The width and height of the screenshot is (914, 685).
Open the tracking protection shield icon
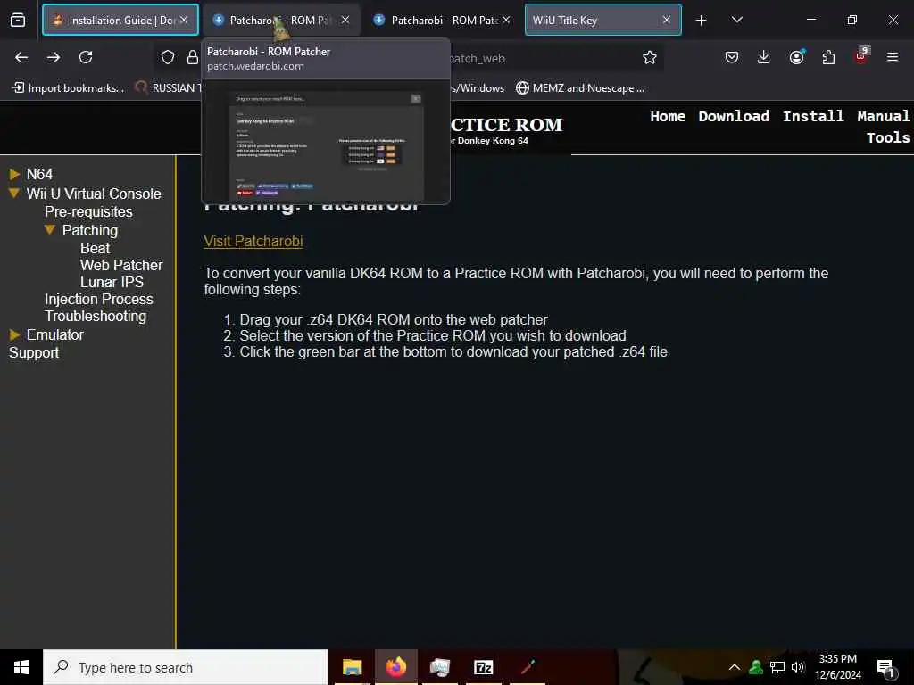(168, 57)
